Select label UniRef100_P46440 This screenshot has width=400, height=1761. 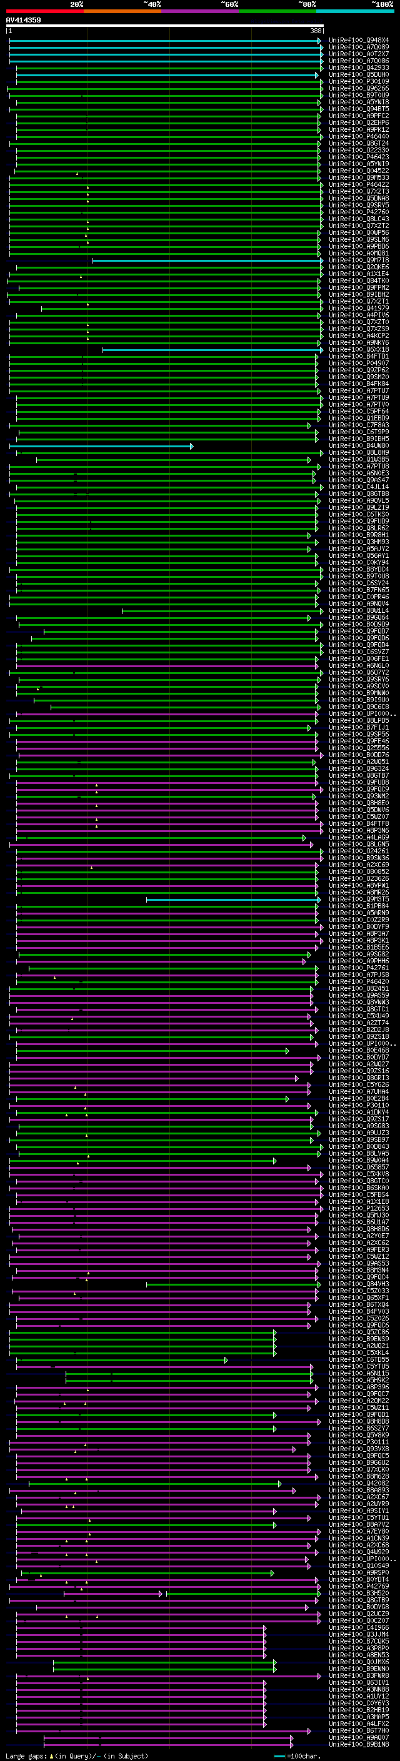[x=359, y=137]
